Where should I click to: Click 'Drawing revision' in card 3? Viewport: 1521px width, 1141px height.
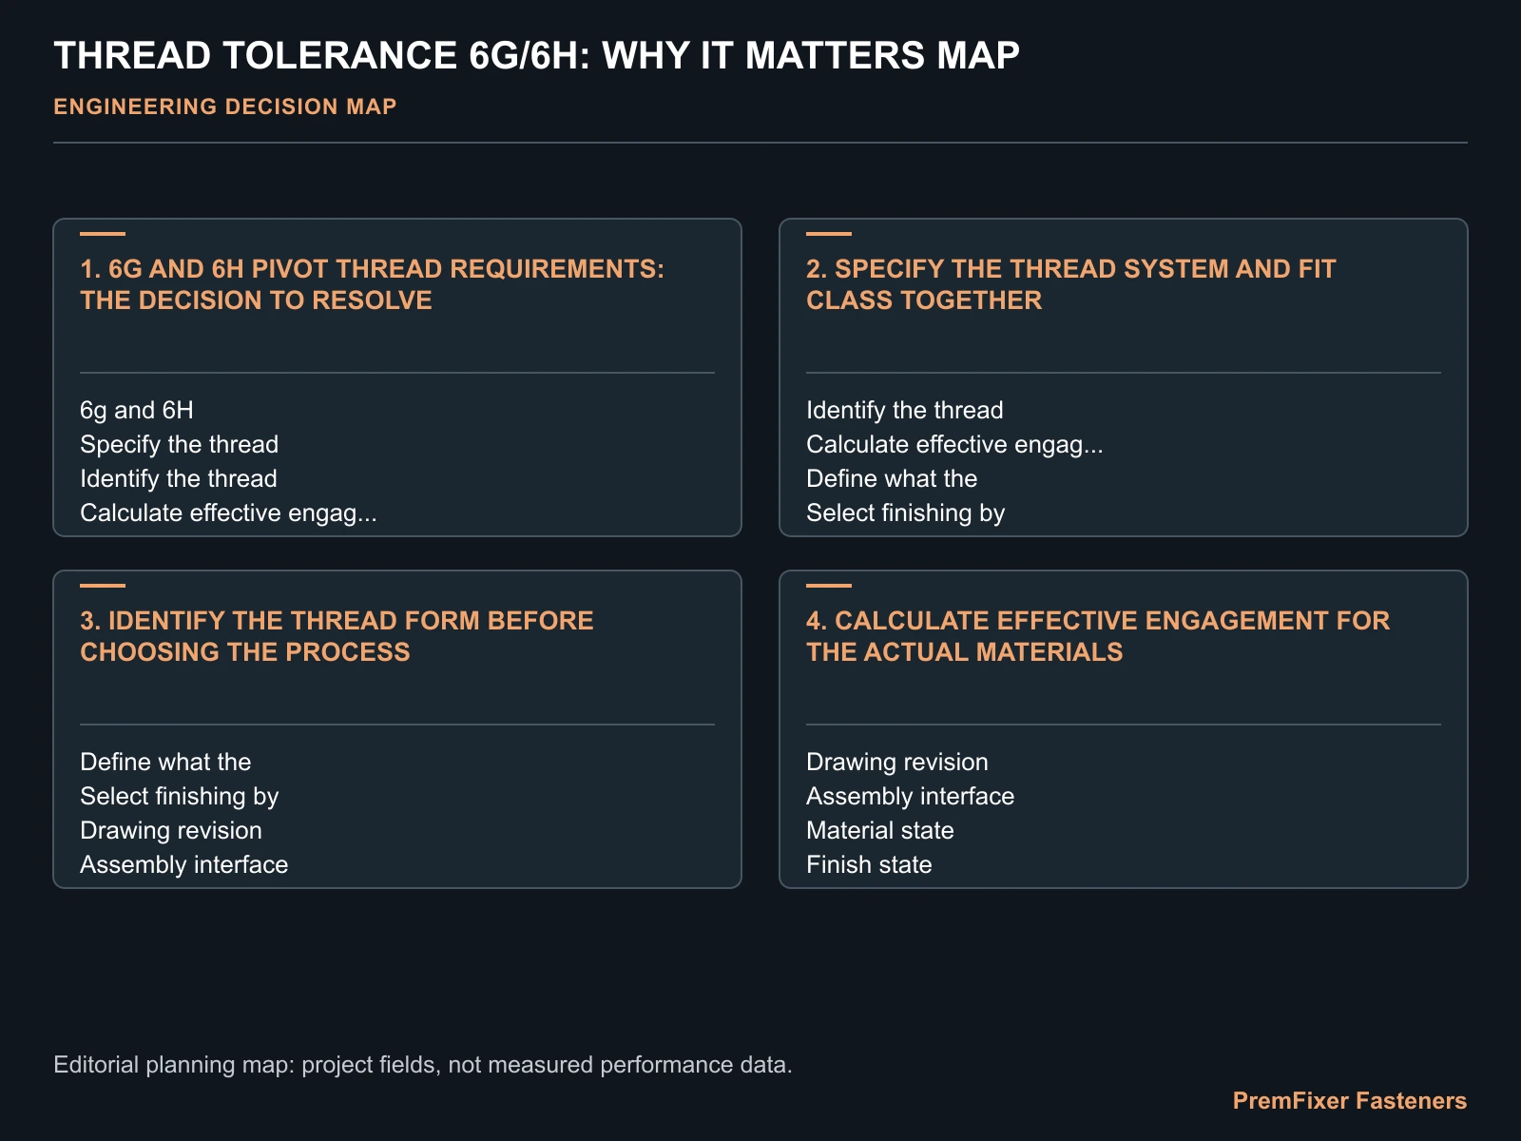[171, 830]
